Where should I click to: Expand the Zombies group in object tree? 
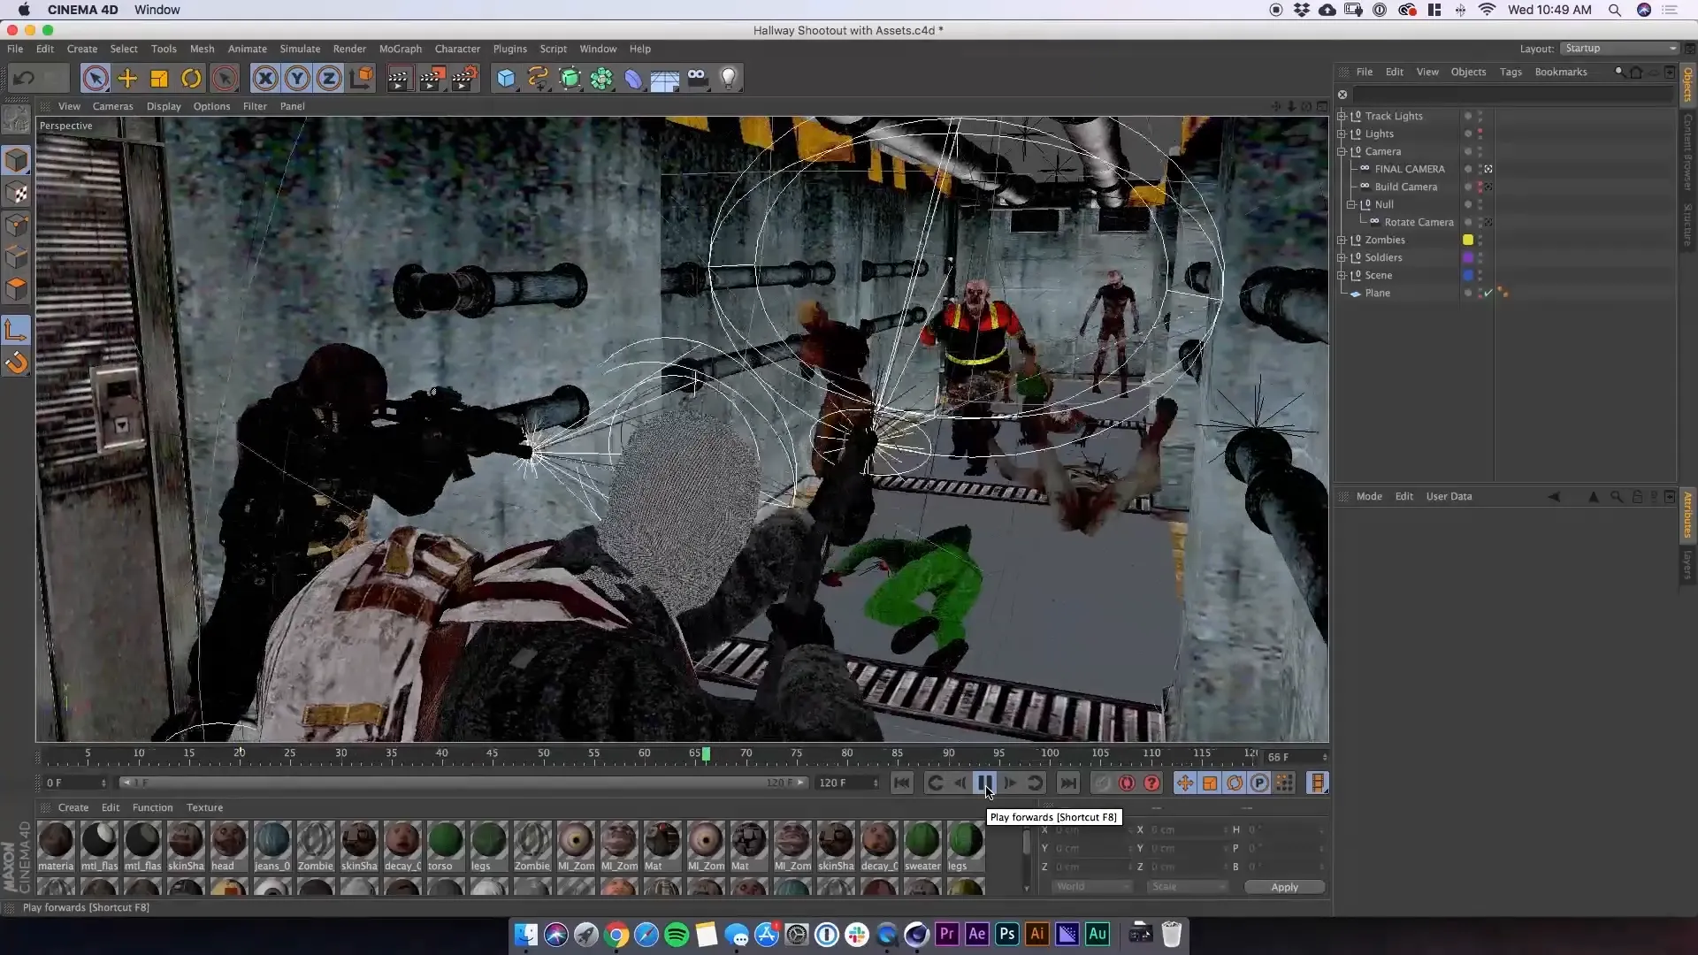1342,241
